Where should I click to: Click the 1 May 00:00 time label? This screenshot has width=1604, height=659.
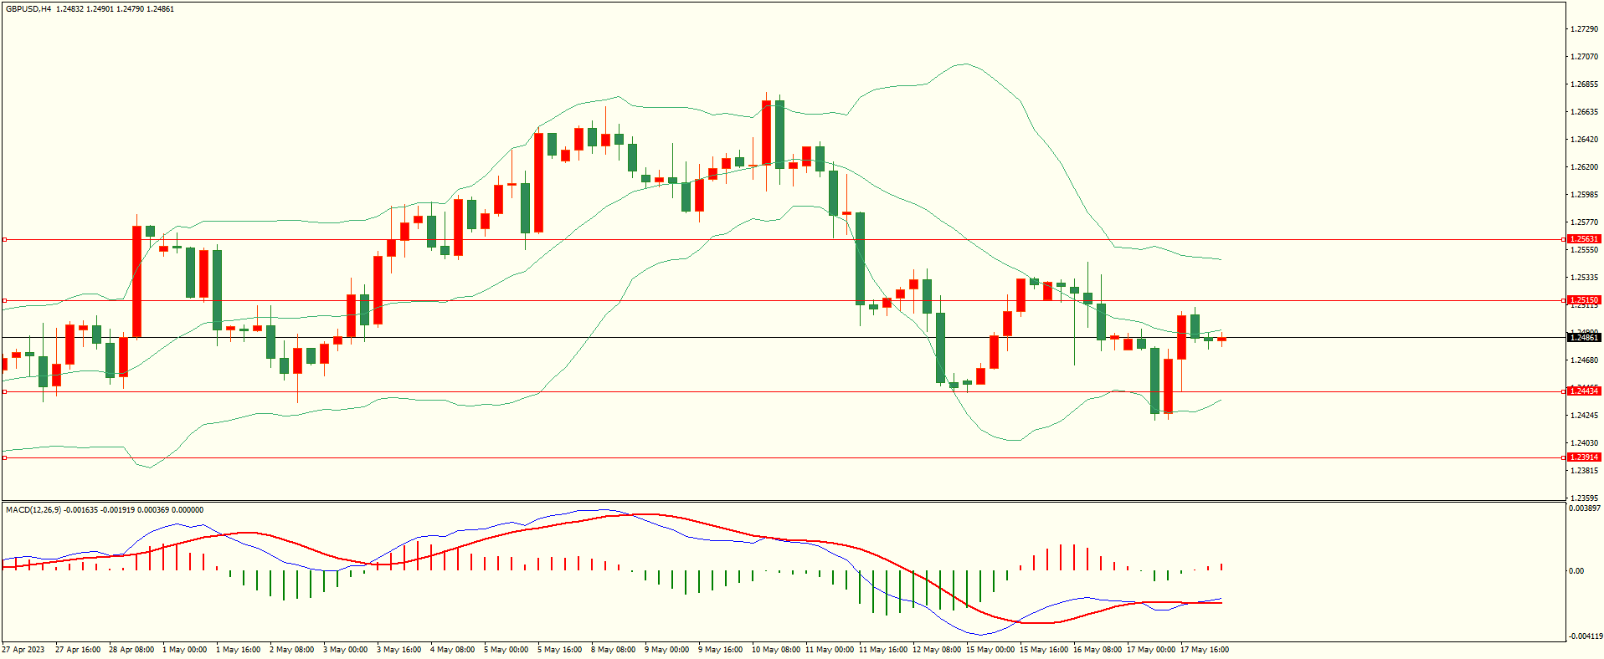[x=185, y=650]
